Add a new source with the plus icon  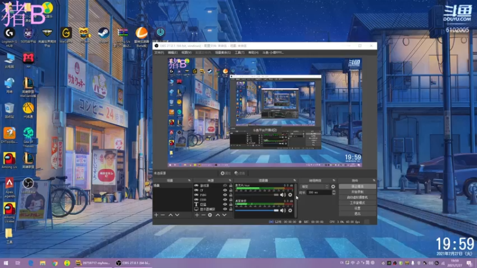(197, 215)
